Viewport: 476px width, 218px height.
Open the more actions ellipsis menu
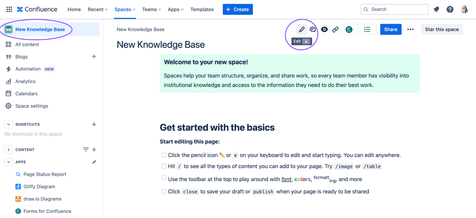coord(410,30)
